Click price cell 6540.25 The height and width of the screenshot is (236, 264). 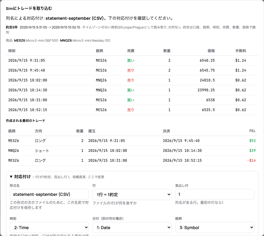[207, 60]
